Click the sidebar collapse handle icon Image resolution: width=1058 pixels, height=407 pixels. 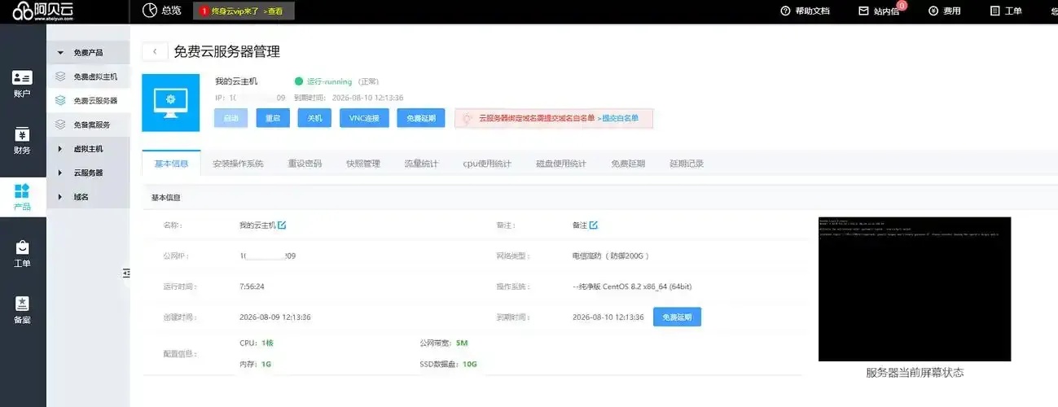(x=126, y=274)
